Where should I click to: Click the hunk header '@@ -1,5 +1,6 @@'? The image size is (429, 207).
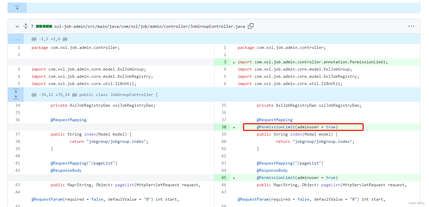(x=49, y=39)
